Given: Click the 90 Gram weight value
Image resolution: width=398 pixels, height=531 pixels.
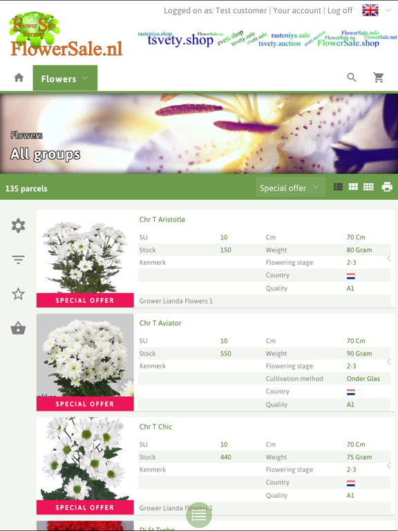Looking at the screenshot, I should click(x=359, y=353).
